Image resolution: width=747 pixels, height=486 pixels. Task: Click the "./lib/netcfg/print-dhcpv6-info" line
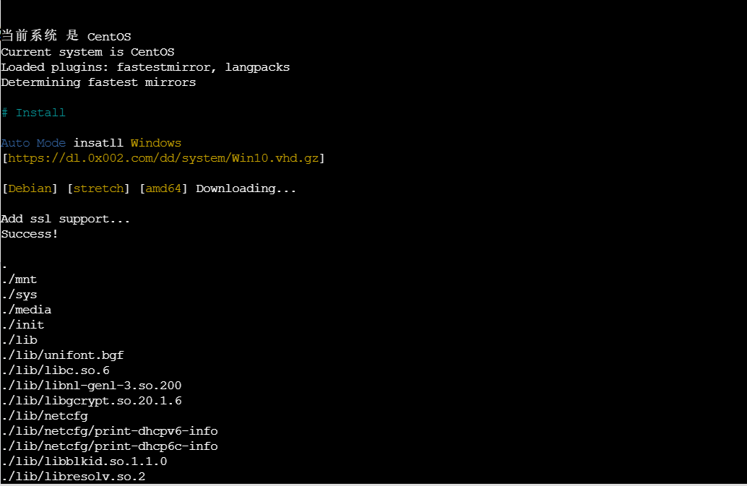[109, 431]
